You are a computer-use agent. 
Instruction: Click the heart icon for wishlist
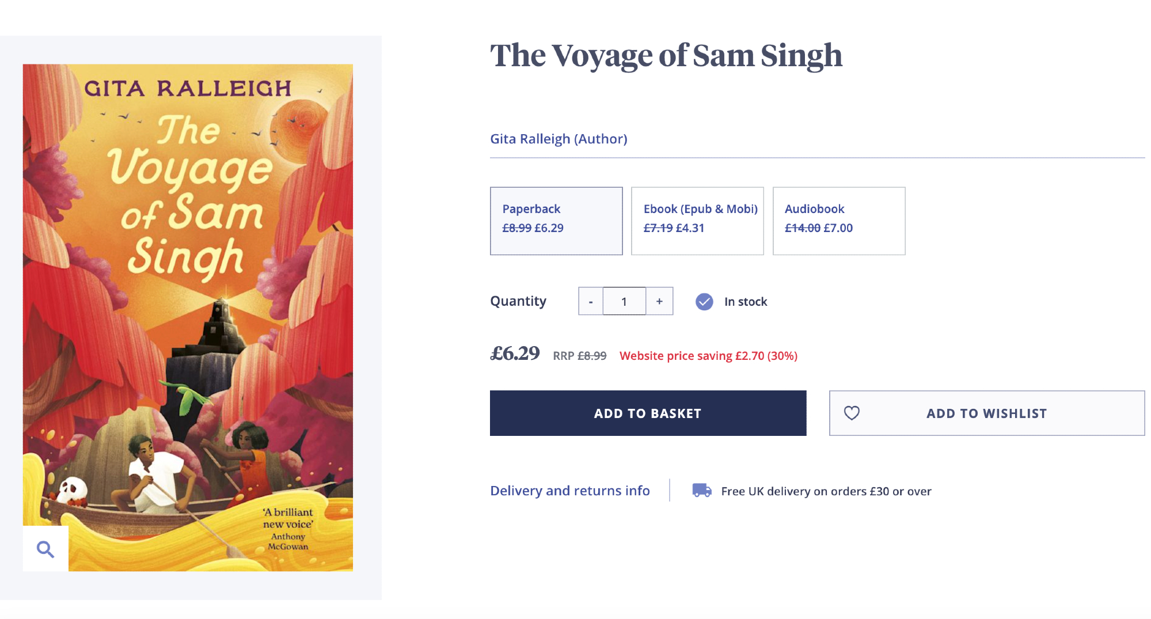(852, 413)
